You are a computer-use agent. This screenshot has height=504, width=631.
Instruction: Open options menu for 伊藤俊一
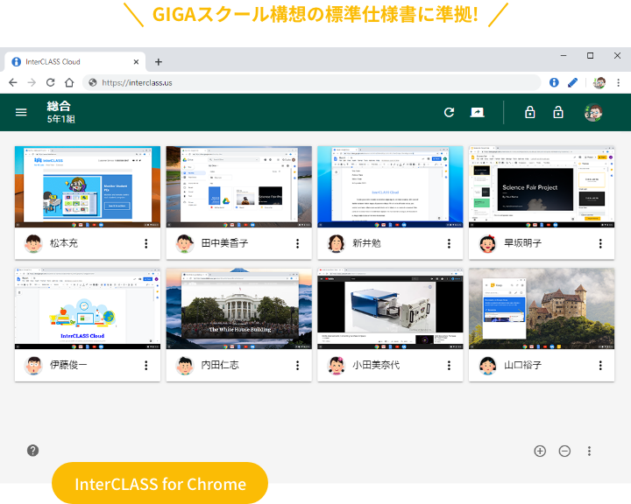coord(146,365)
